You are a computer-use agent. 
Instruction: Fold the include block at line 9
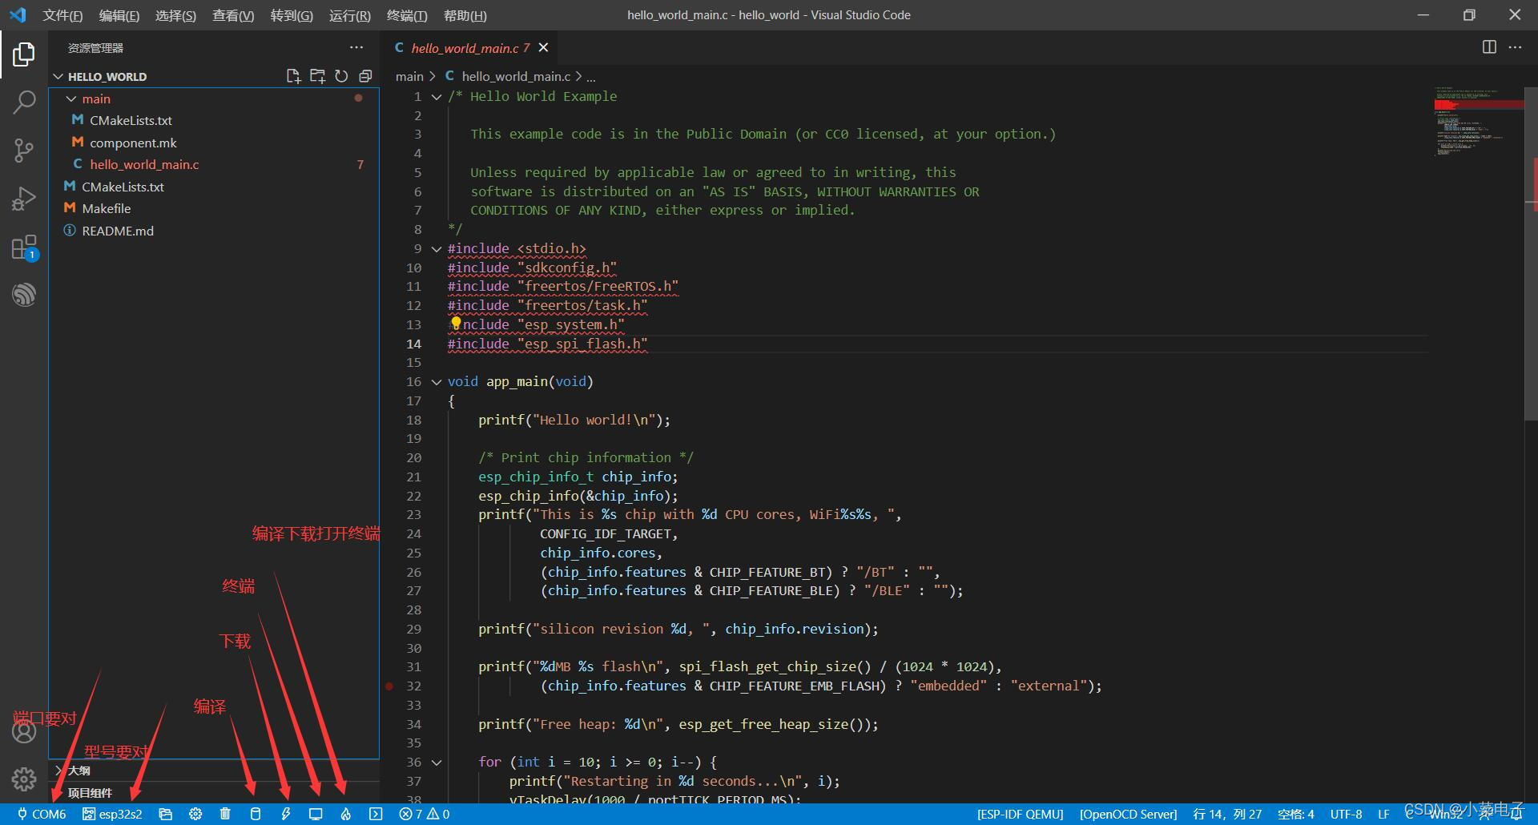[437, 248]
